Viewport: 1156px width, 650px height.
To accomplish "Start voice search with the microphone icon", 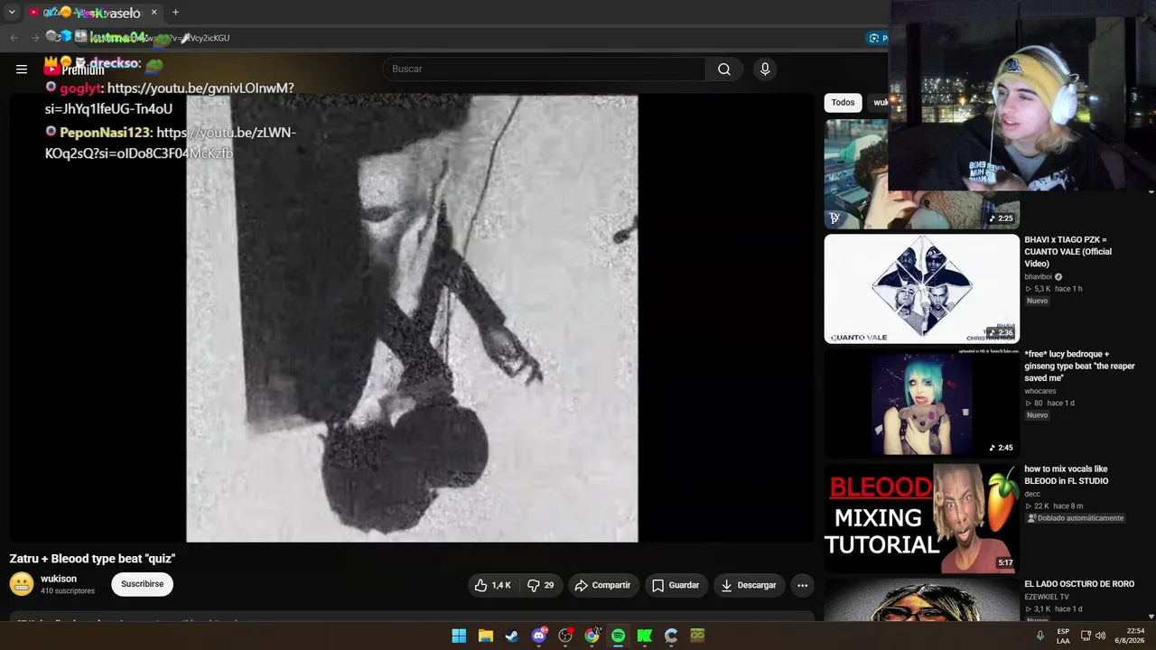I will [765, 69].
